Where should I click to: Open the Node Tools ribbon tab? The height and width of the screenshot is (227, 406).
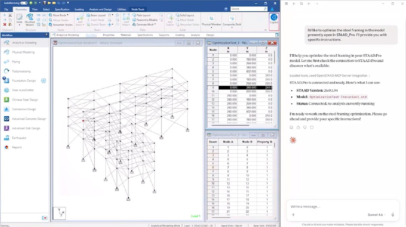point(137,9)
